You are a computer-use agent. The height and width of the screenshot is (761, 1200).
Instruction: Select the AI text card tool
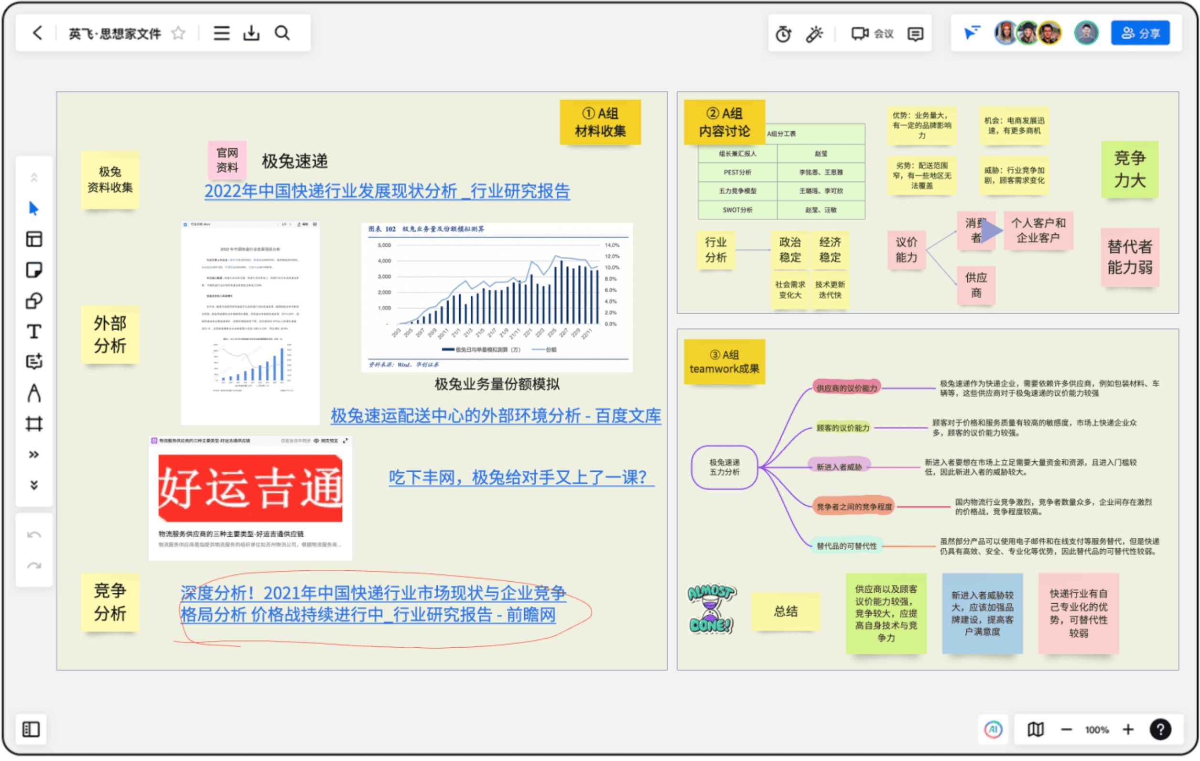[x=34, y=362]
